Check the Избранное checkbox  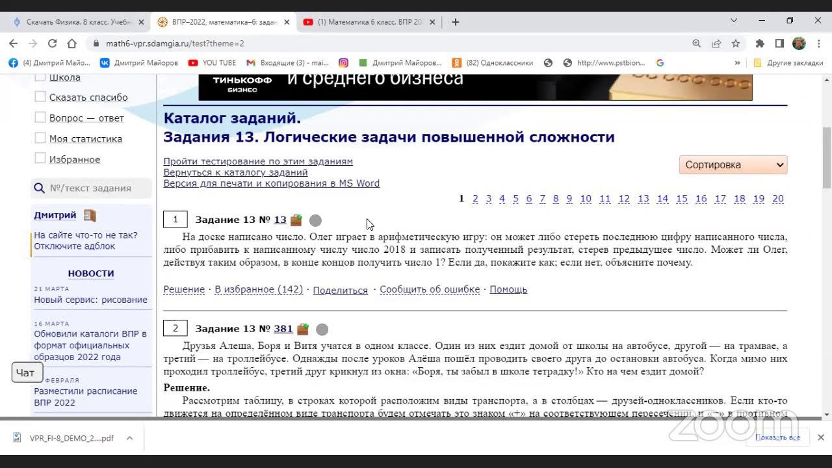(x=40, y=159)
